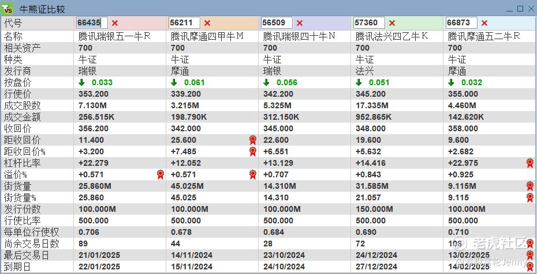Click last trading day 23/10/2024

pyautogui.click(x=284, y=255)
